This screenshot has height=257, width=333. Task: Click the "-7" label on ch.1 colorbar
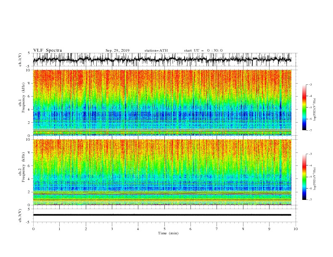pos(310,130)
